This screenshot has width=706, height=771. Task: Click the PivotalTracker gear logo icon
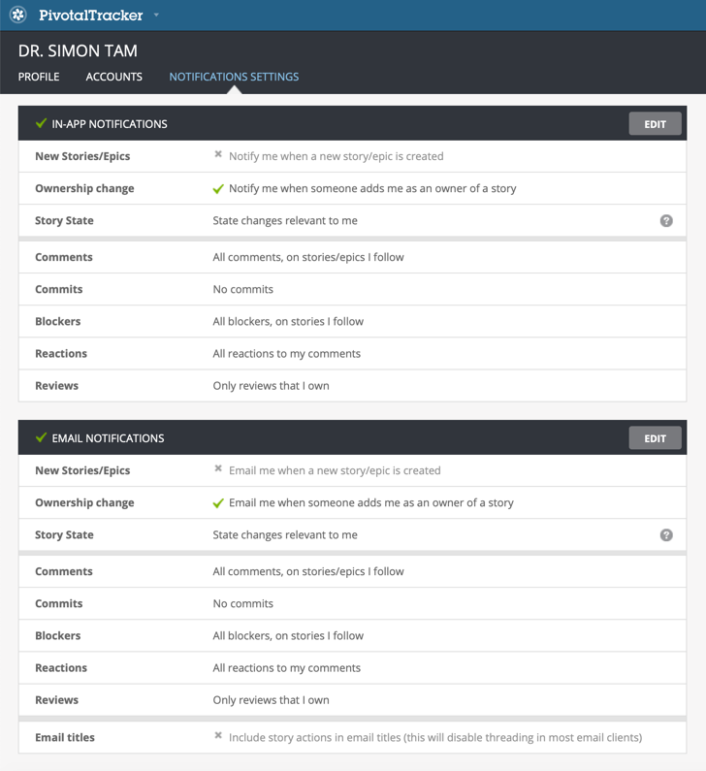(x=17, y=15)
